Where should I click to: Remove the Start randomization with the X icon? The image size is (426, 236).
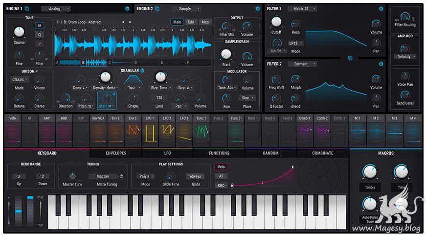pos(114,94)
